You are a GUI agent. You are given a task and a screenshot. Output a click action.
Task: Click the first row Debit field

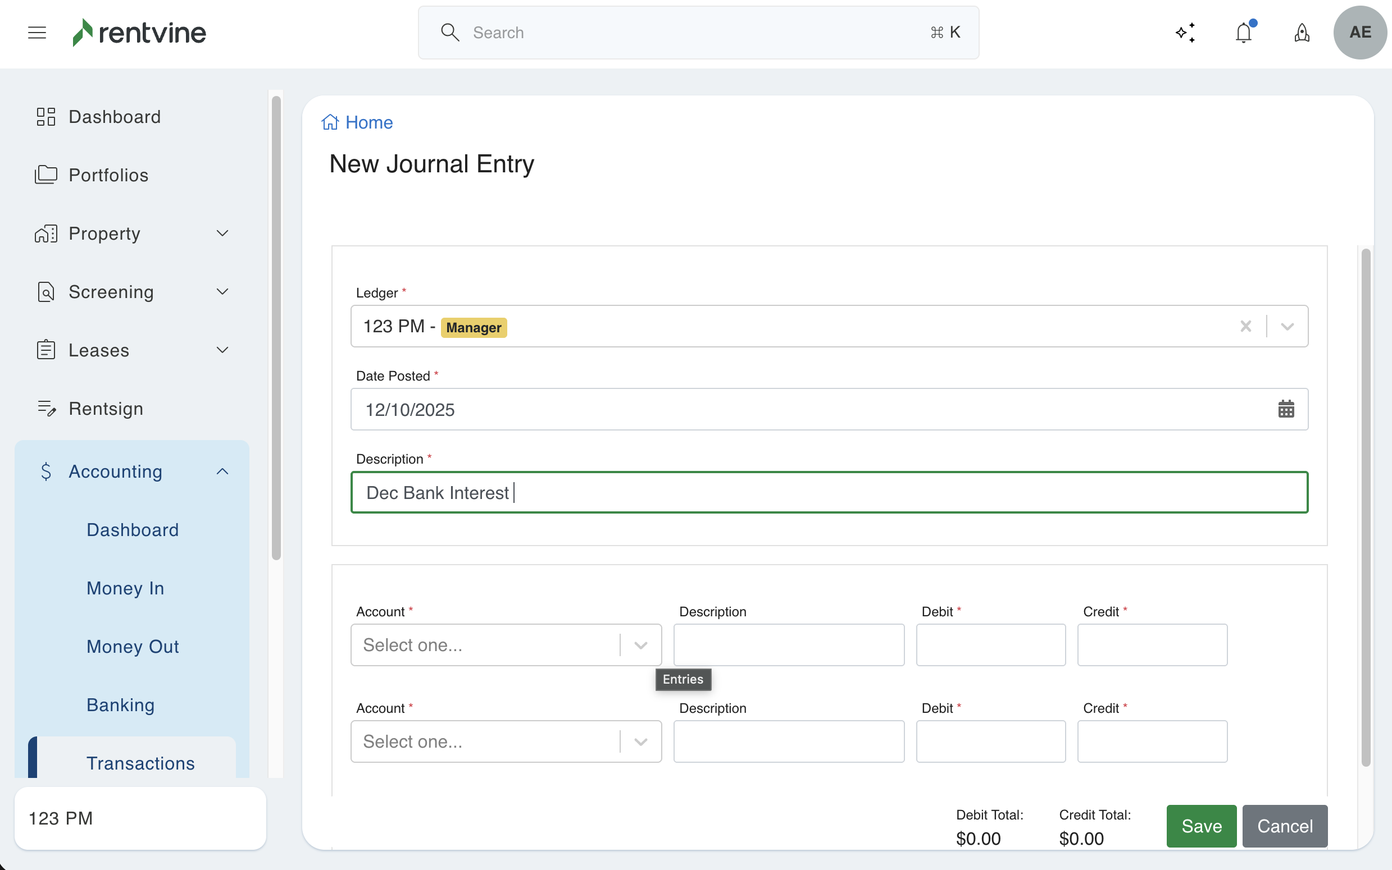point(990,645)
